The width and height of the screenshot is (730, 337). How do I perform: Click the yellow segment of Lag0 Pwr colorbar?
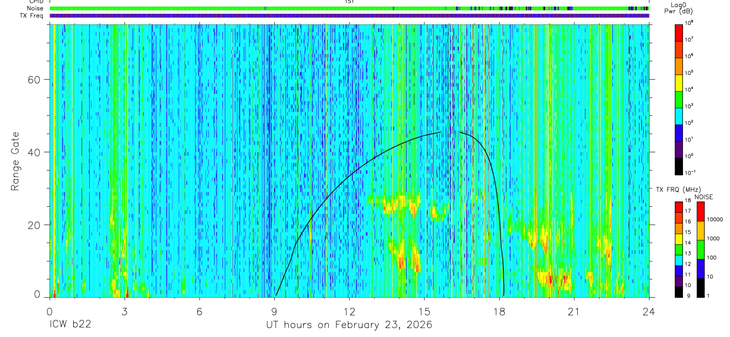[x=679, y=82]
